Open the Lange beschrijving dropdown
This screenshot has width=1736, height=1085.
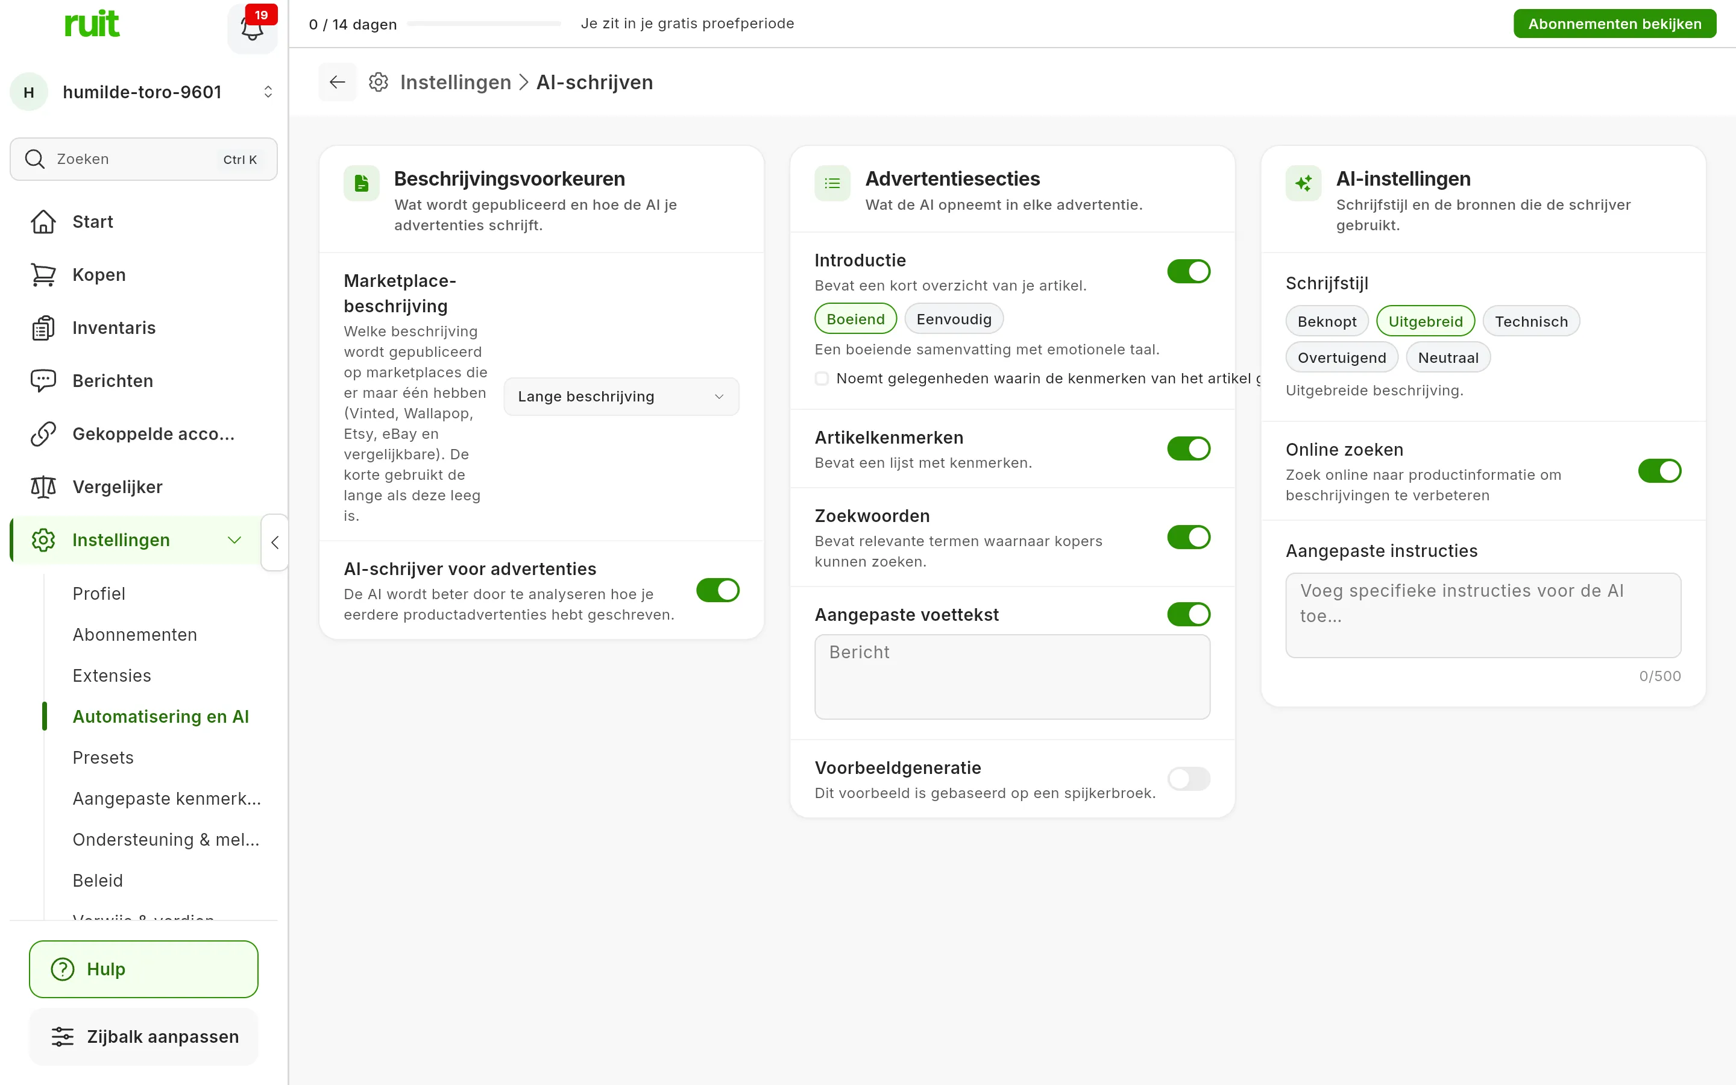(621, 397)
